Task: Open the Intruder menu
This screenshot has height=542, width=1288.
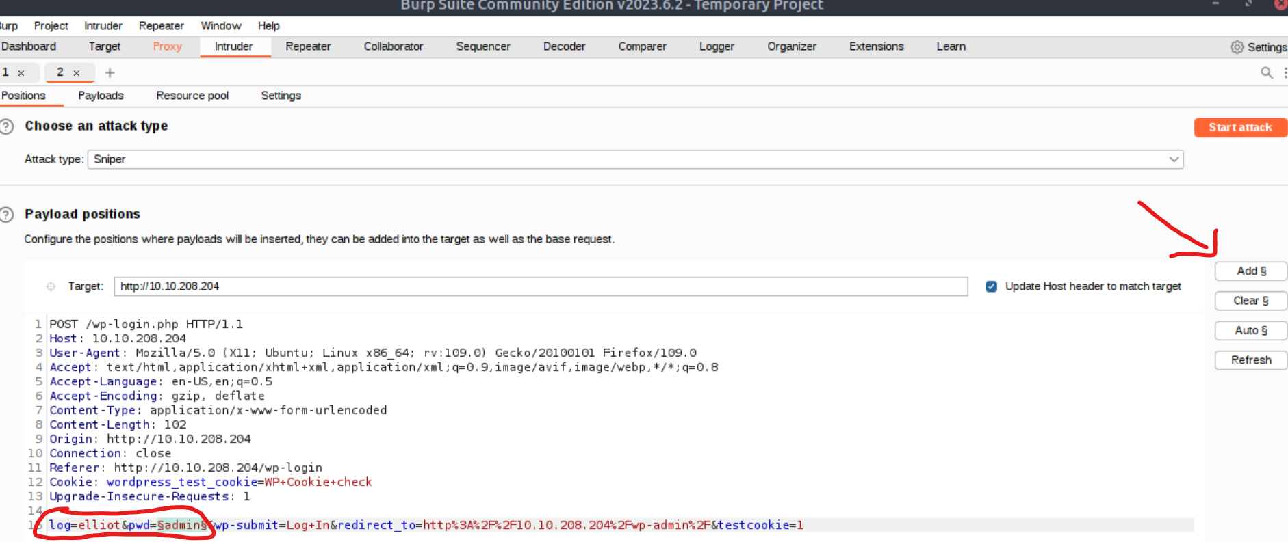Action: 103,26
